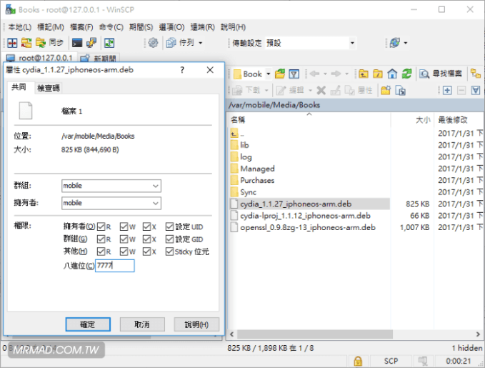Go back with the left arrow icon

coord(314,74)
